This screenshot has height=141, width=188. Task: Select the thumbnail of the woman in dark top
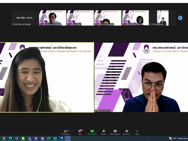click(135, 18)
